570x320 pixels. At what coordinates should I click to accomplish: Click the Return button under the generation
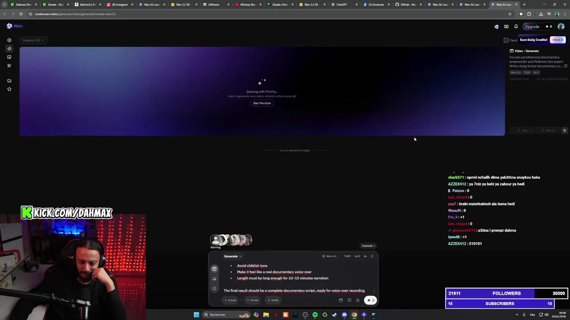pyautogui.click(x=548, y=131)
